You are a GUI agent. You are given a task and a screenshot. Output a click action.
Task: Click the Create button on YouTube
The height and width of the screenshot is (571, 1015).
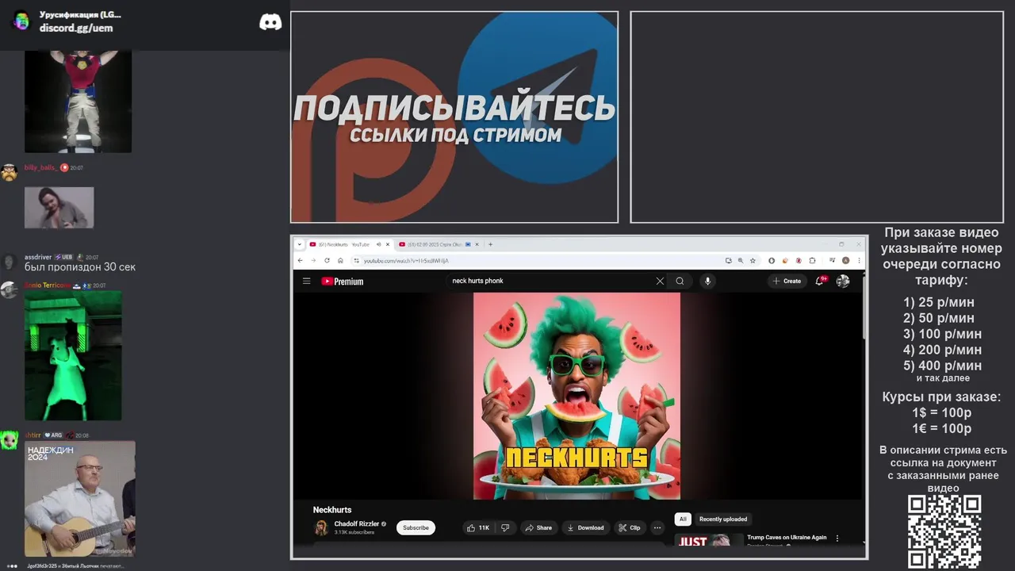(x=787, y=281)
